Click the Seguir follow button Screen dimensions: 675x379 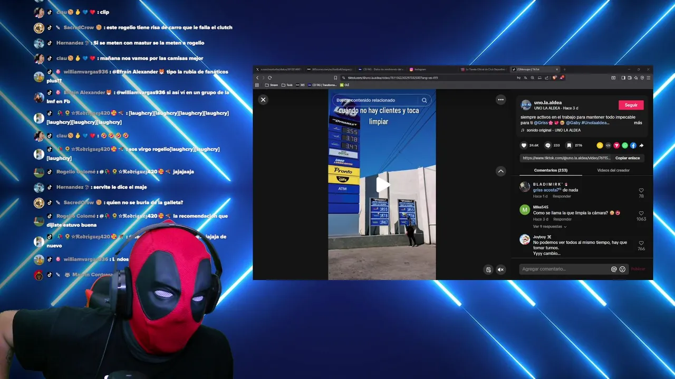click(631, 105)
